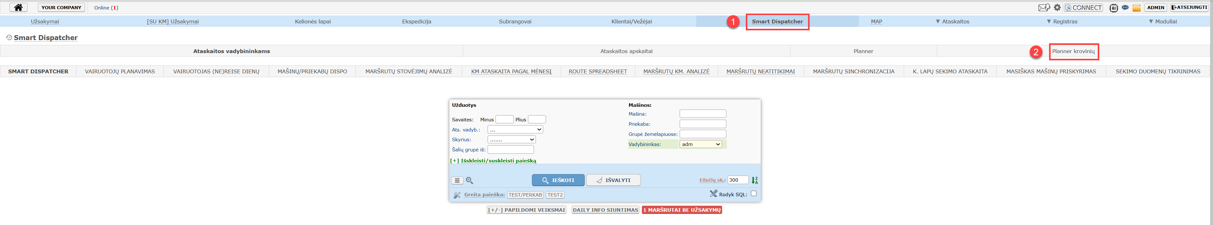Open the chat bubble icon
The width and height of the screenshot is (1213, 225).
[1125, 8]
